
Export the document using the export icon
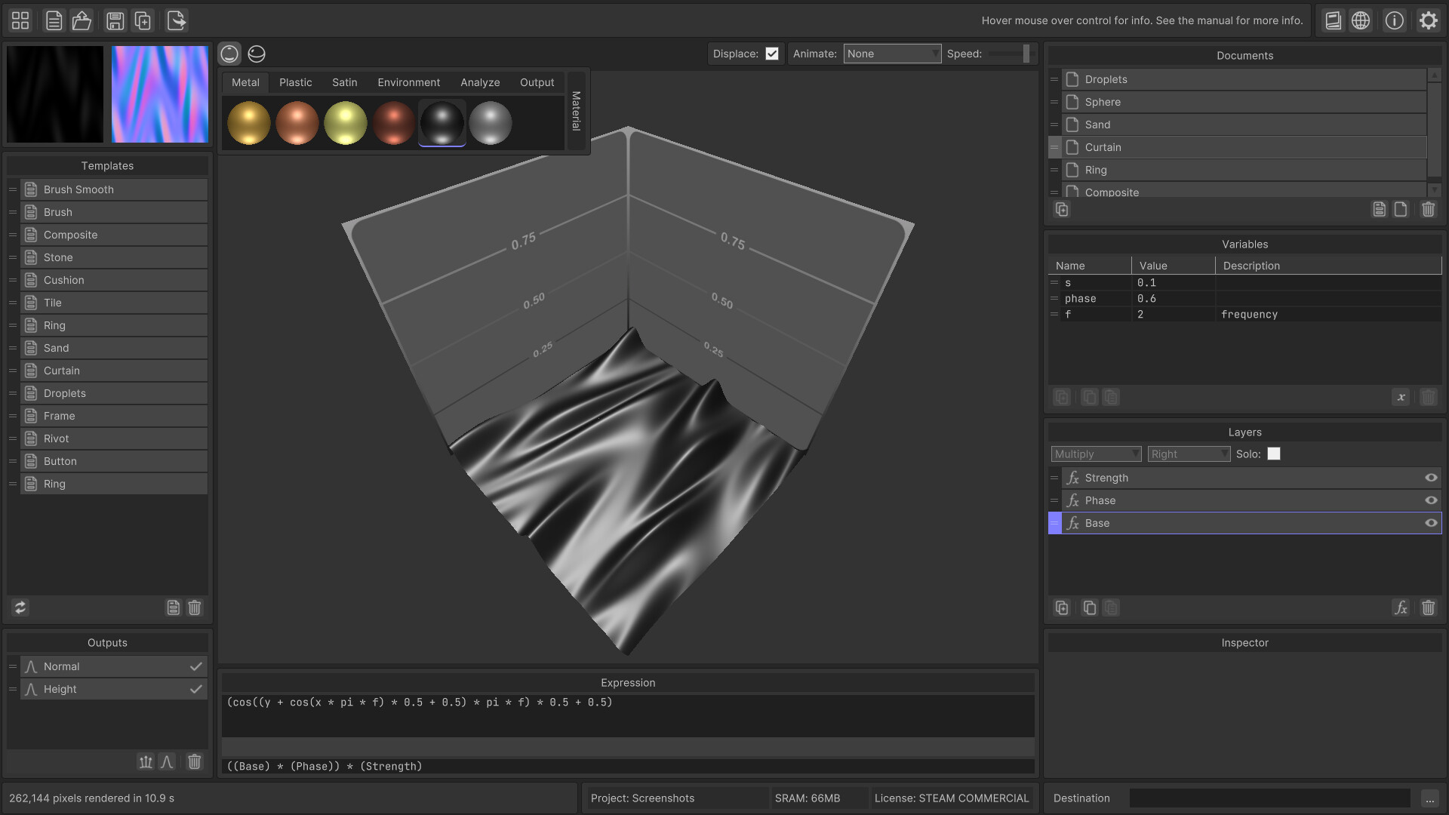click(176, 20)
